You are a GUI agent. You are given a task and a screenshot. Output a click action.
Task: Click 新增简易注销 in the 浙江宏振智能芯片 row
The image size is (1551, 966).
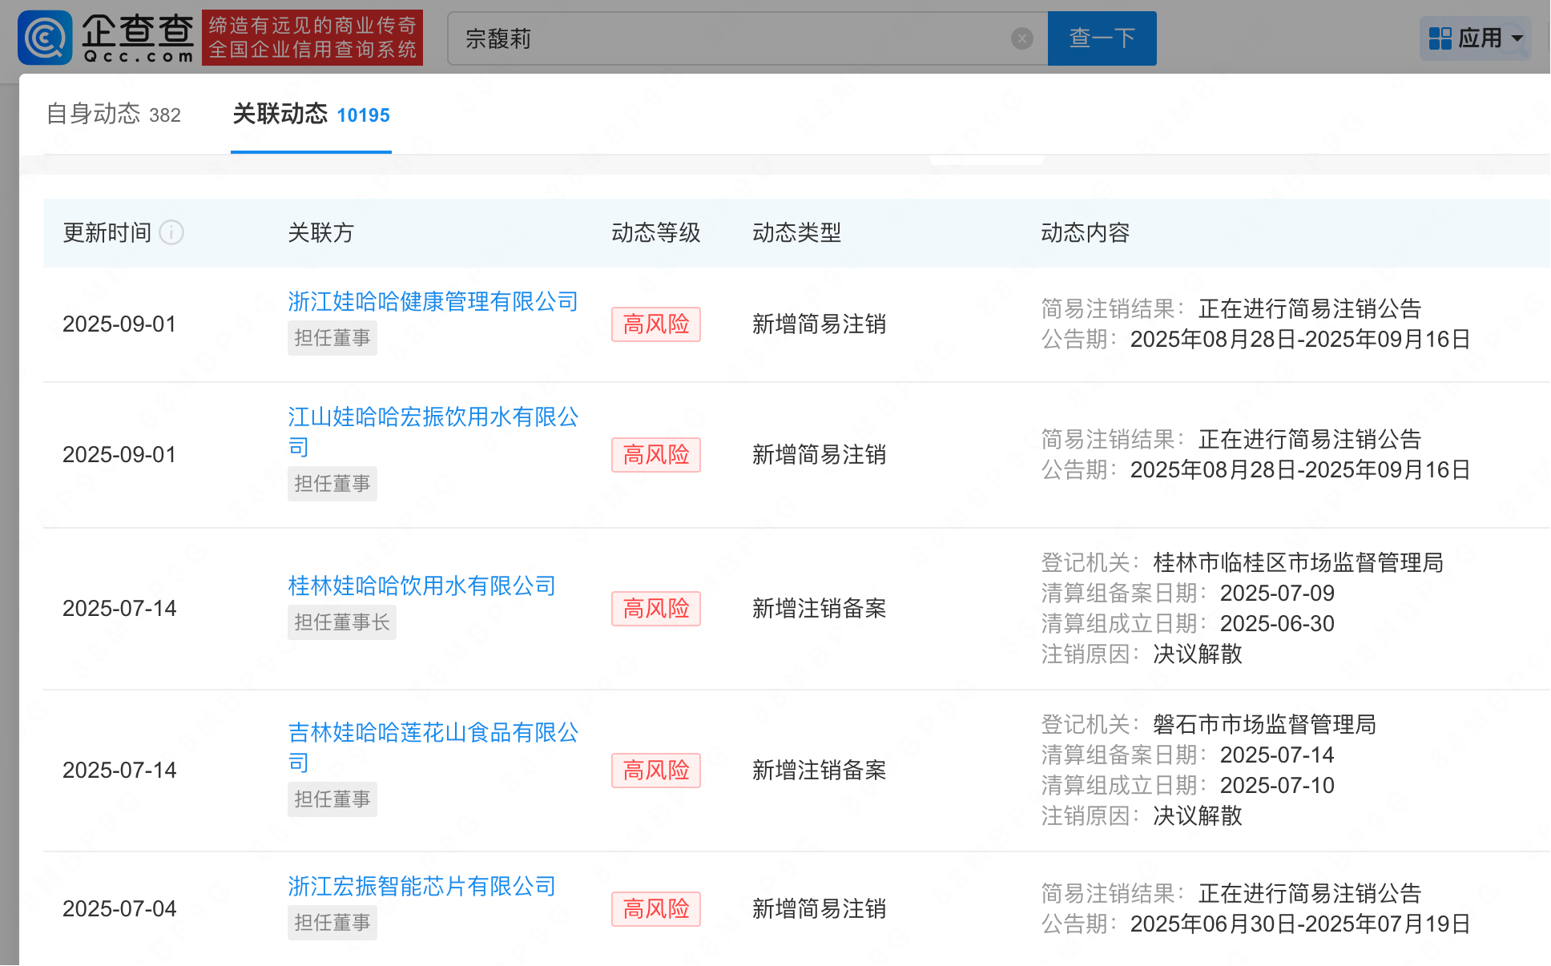pos(819,909)
